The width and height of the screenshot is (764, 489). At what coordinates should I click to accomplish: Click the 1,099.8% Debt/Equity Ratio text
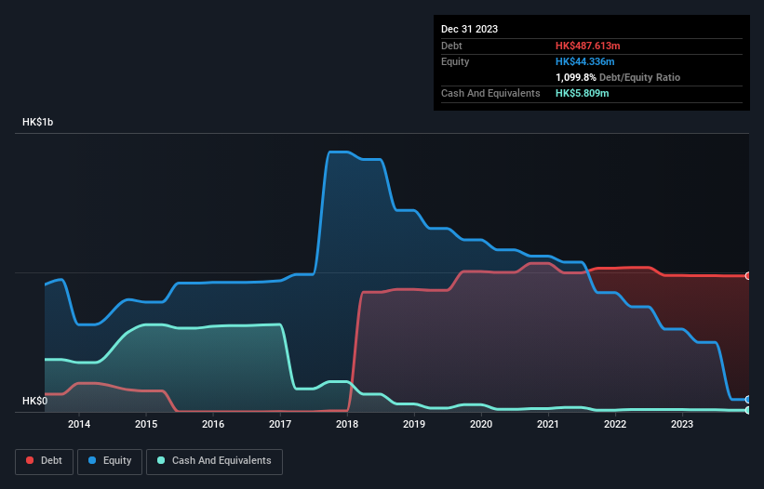tap(618, 77)
